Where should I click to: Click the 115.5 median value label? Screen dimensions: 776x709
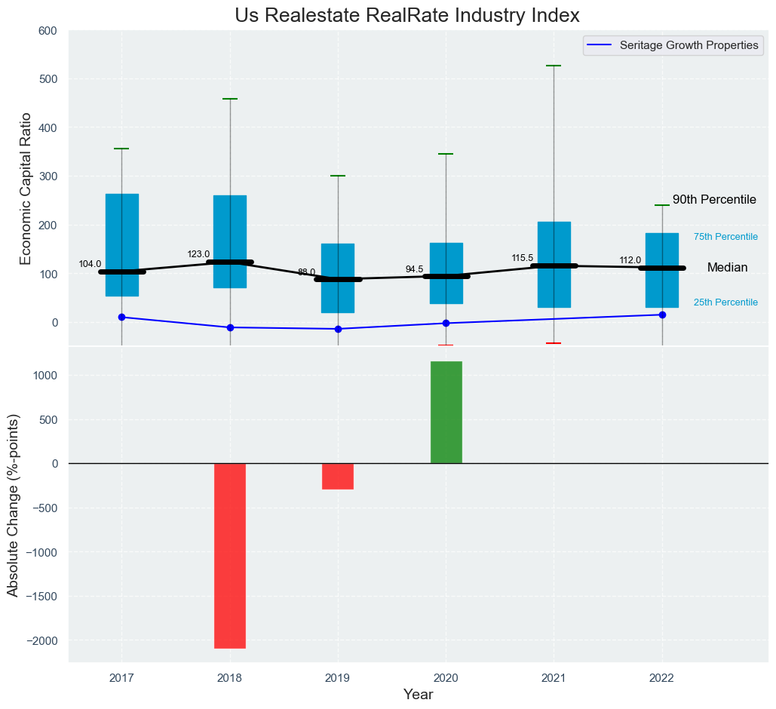(522, 258)
